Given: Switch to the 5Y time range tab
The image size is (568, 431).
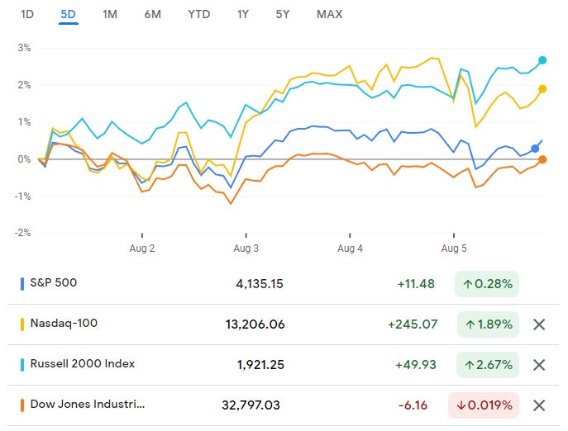Looking at the screenshot, I should 283,15.
